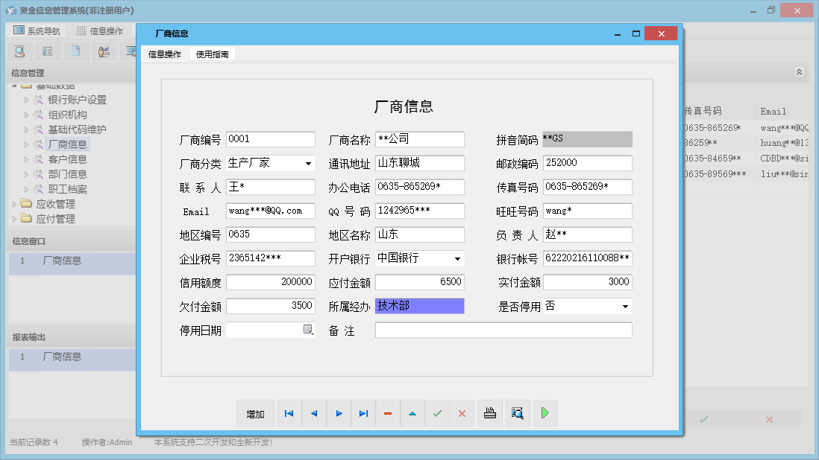Viewport: 819px width, 460px height.
Task: Click the 增加 button to add record
Action: click(x=255, y=413)
